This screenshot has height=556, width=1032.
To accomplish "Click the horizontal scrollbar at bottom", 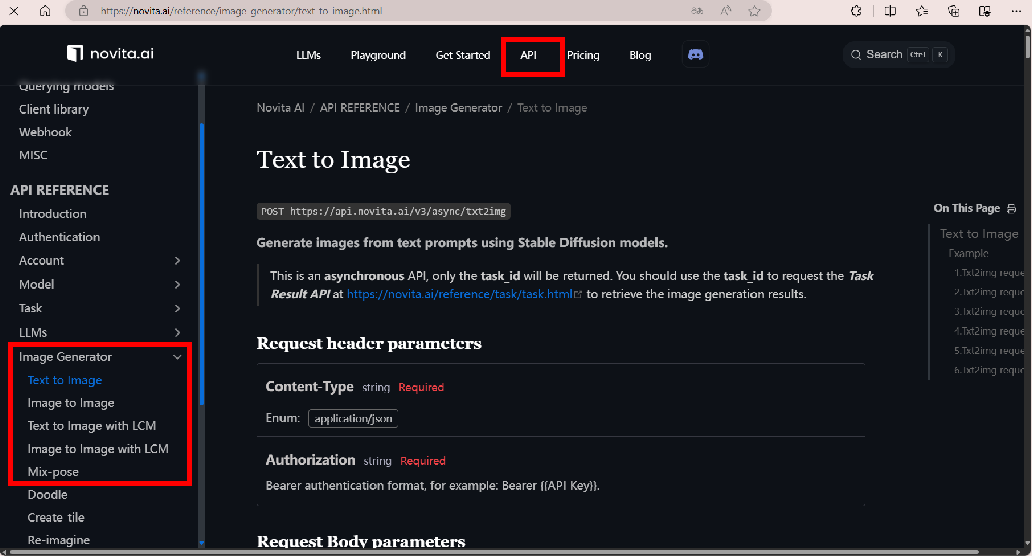I will click(x=493, y=552).
